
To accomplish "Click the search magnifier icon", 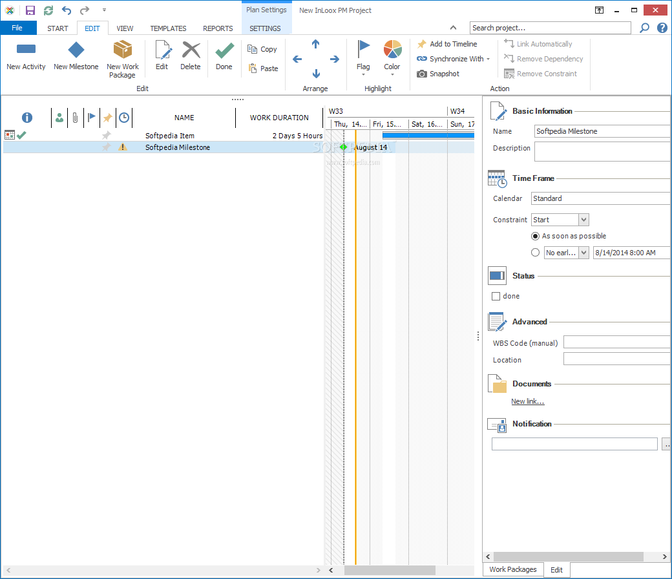I will tap(644, 28).
